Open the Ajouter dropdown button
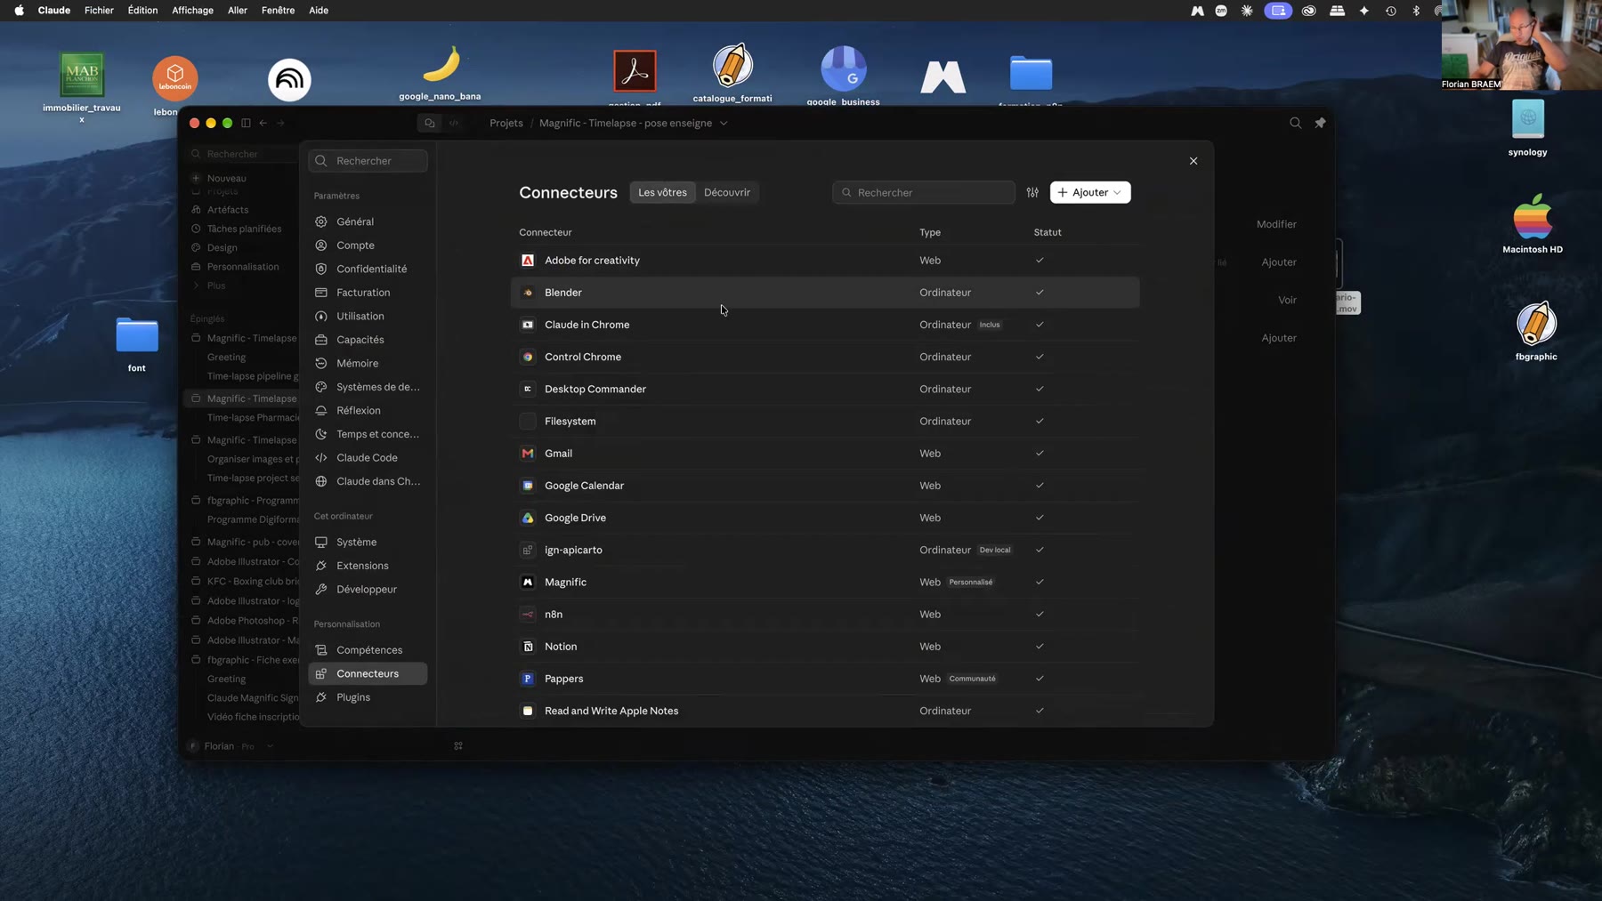Viewport: 1602px width, 901px height. pyautogui.click(x=1090, y=193)
